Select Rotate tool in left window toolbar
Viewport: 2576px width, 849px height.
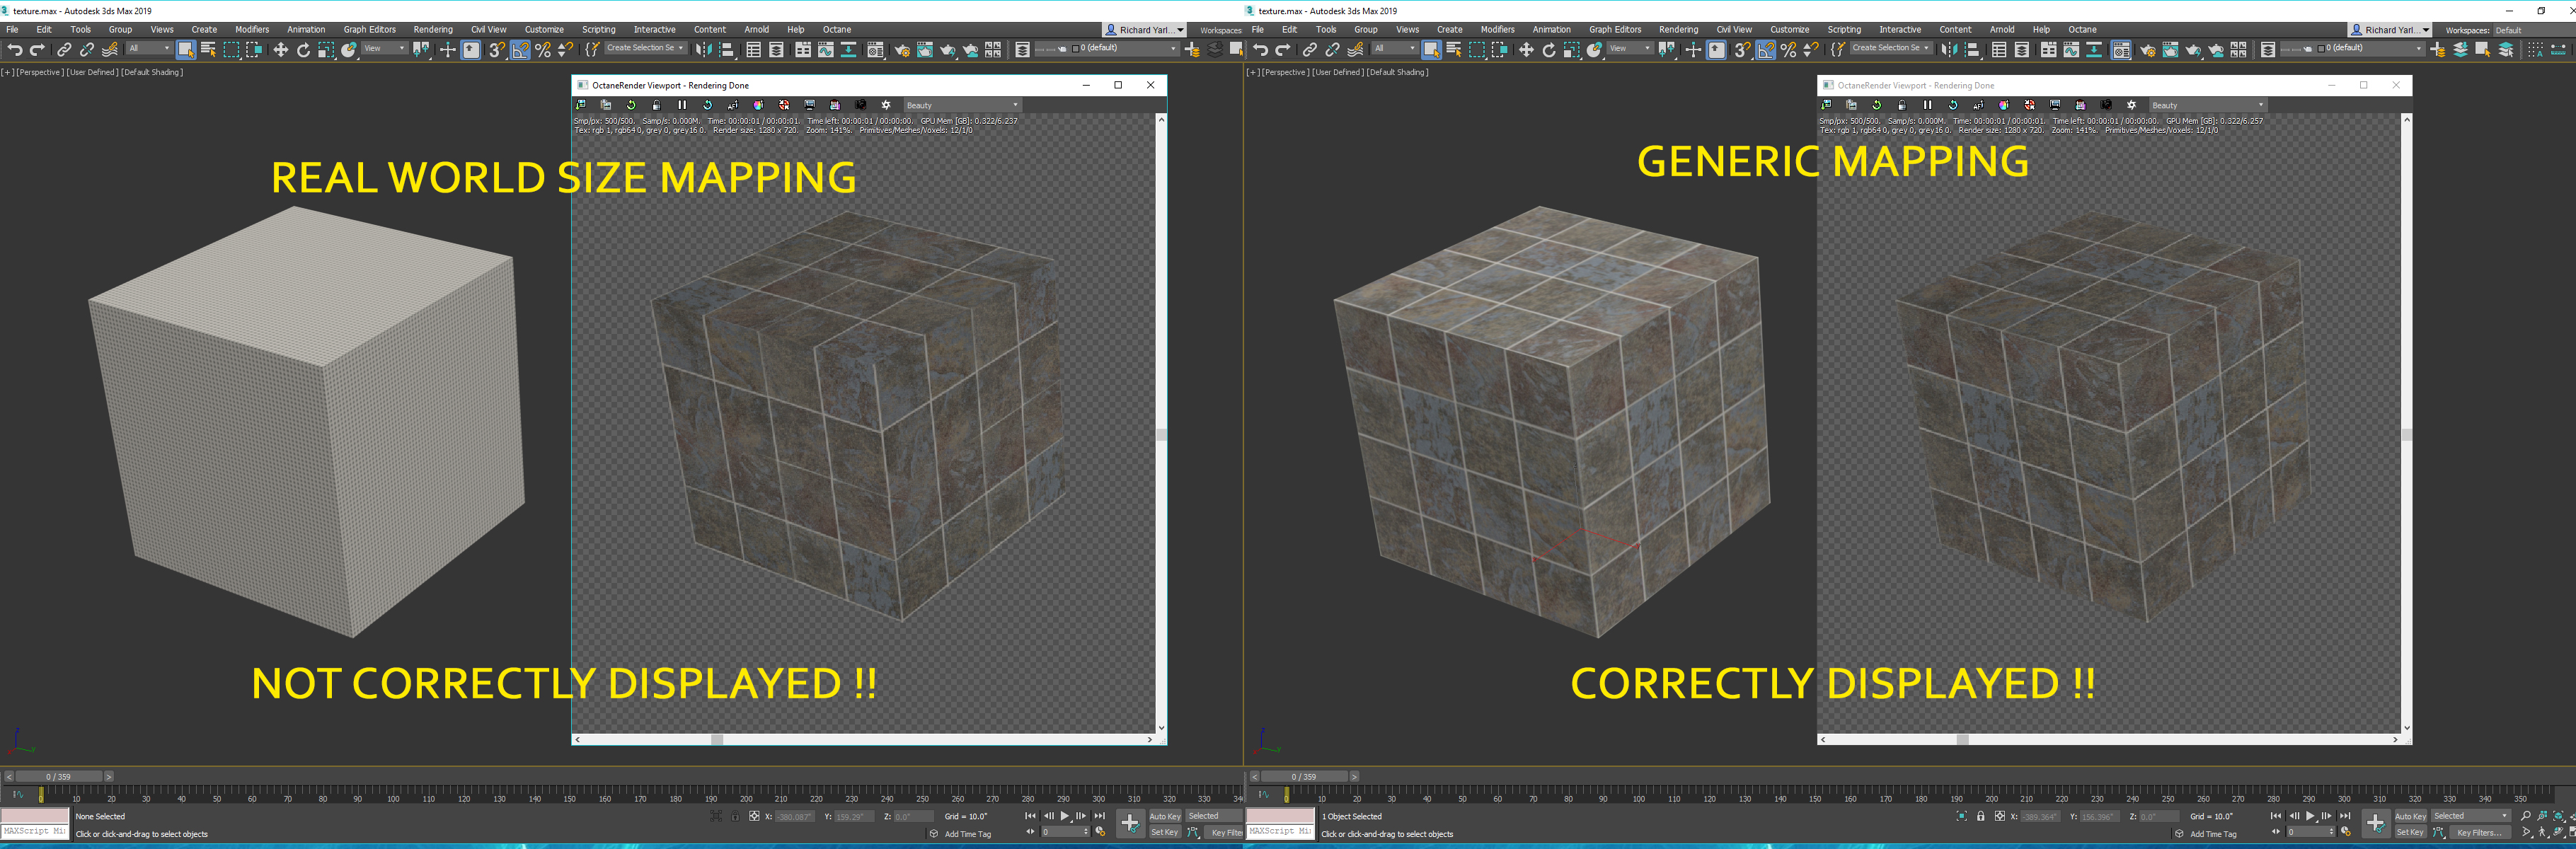303,49
